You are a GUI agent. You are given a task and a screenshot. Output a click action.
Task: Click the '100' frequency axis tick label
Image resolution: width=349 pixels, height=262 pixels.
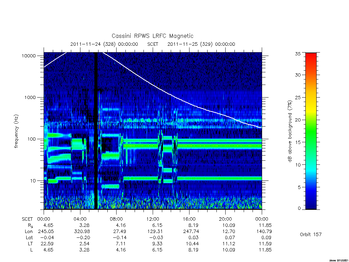31,139
